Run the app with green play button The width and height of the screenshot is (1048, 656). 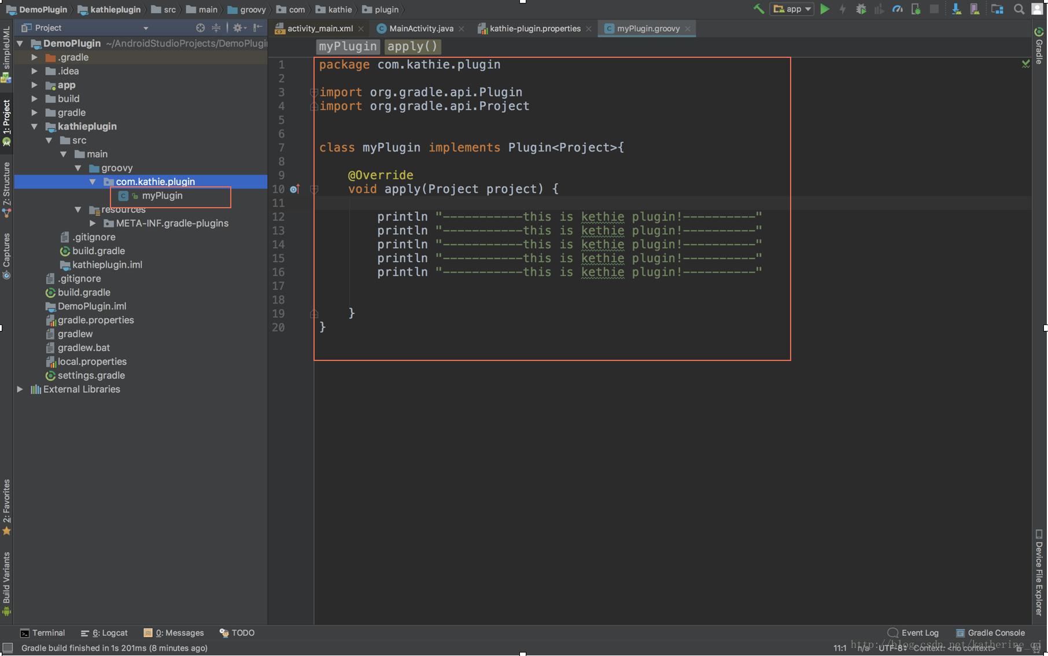point(825,9)
